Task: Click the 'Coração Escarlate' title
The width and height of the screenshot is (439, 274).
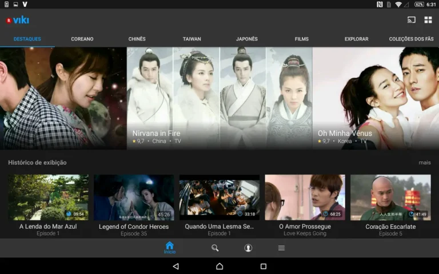Action: [390, 227]
